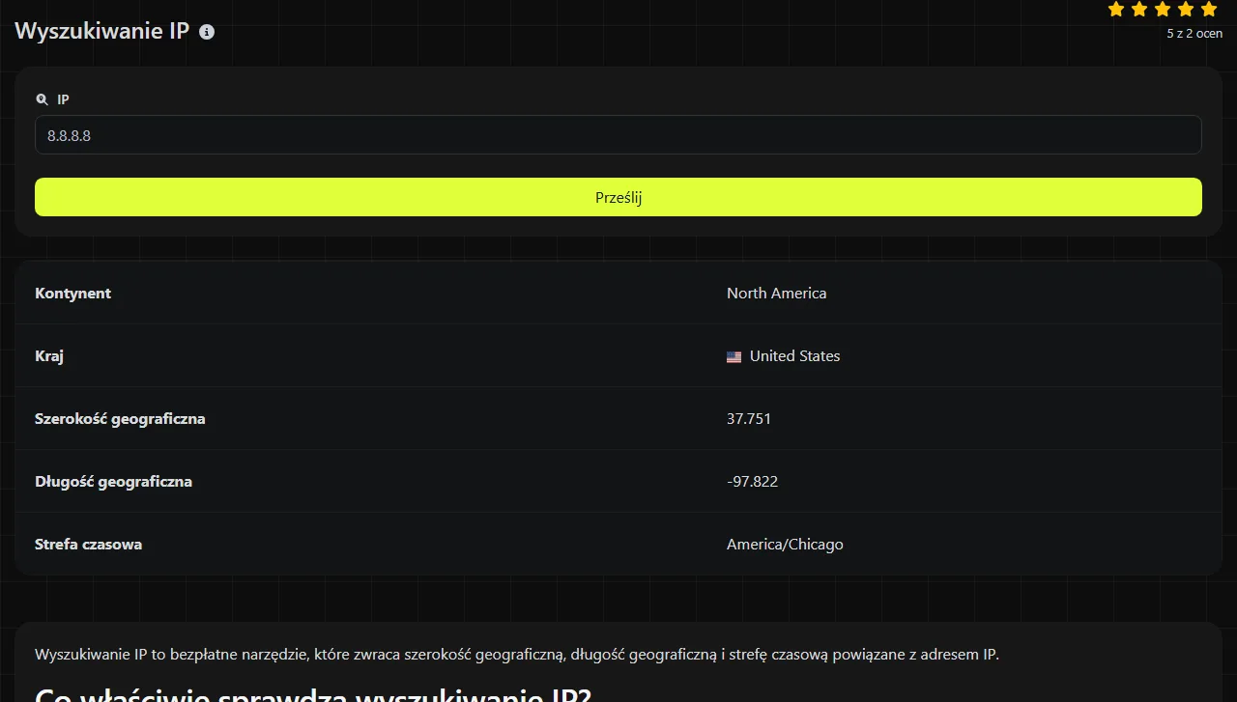
Task: Select the longitude value -97.822
Action: click(x=752, y=482)
